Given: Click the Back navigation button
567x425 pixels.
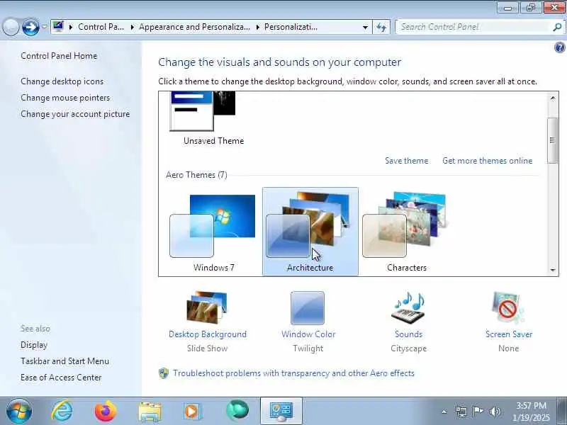Looking at the screenshot, I should coord(11,27).
